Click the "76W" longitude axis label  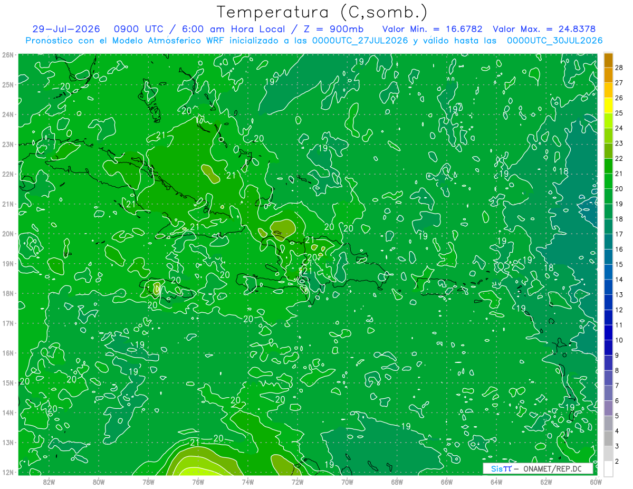click(198, 482)
